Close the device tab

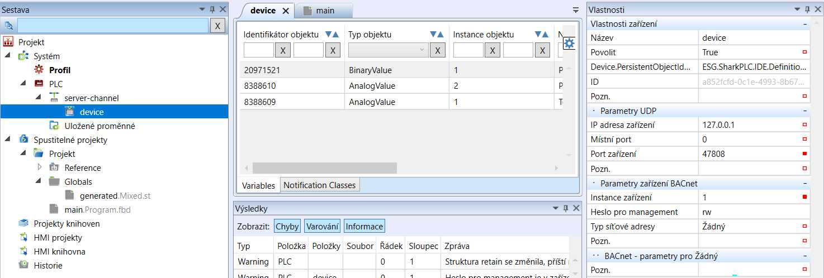pyautogui.click(x=285, y=11)
